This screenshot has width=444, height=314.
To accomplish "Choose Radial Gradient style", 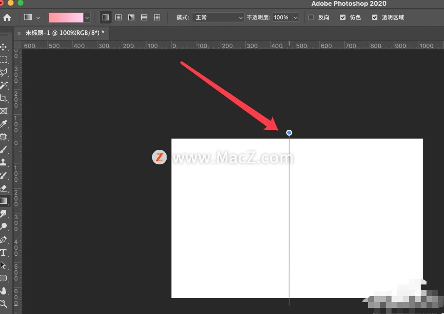I will click(x=118, y=17).
